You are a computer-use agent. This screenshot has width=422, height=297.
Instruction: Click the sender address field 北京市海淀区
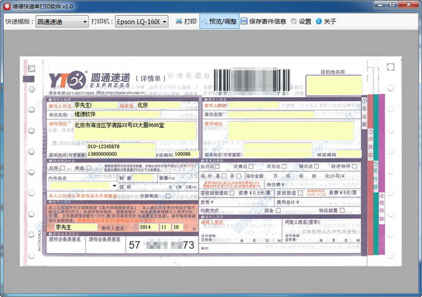point(135,130)
